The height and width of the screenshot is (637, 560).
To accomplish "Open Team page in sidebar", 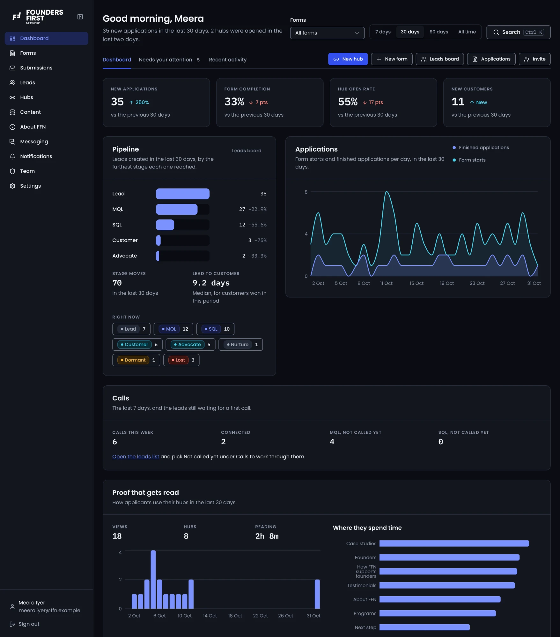I will point(47,171).
